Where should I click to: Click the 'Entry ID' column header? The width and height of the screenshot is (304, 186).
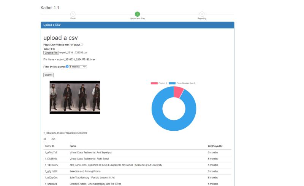coord(49,146)
